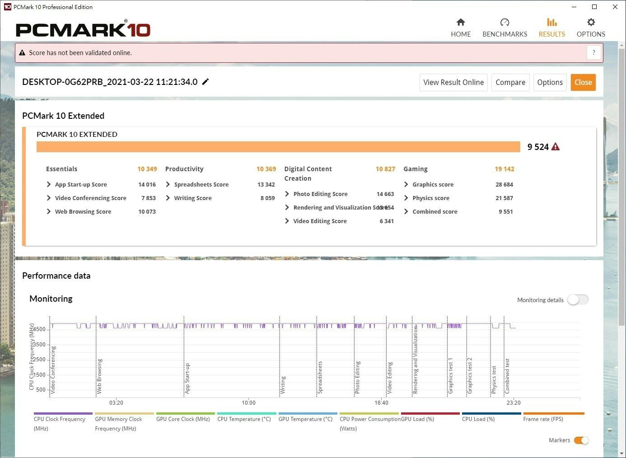Viewport: 626px width, 458px height.
Task: Click the red warning triangle beside 9 524
Action: [x=556, y=147]
